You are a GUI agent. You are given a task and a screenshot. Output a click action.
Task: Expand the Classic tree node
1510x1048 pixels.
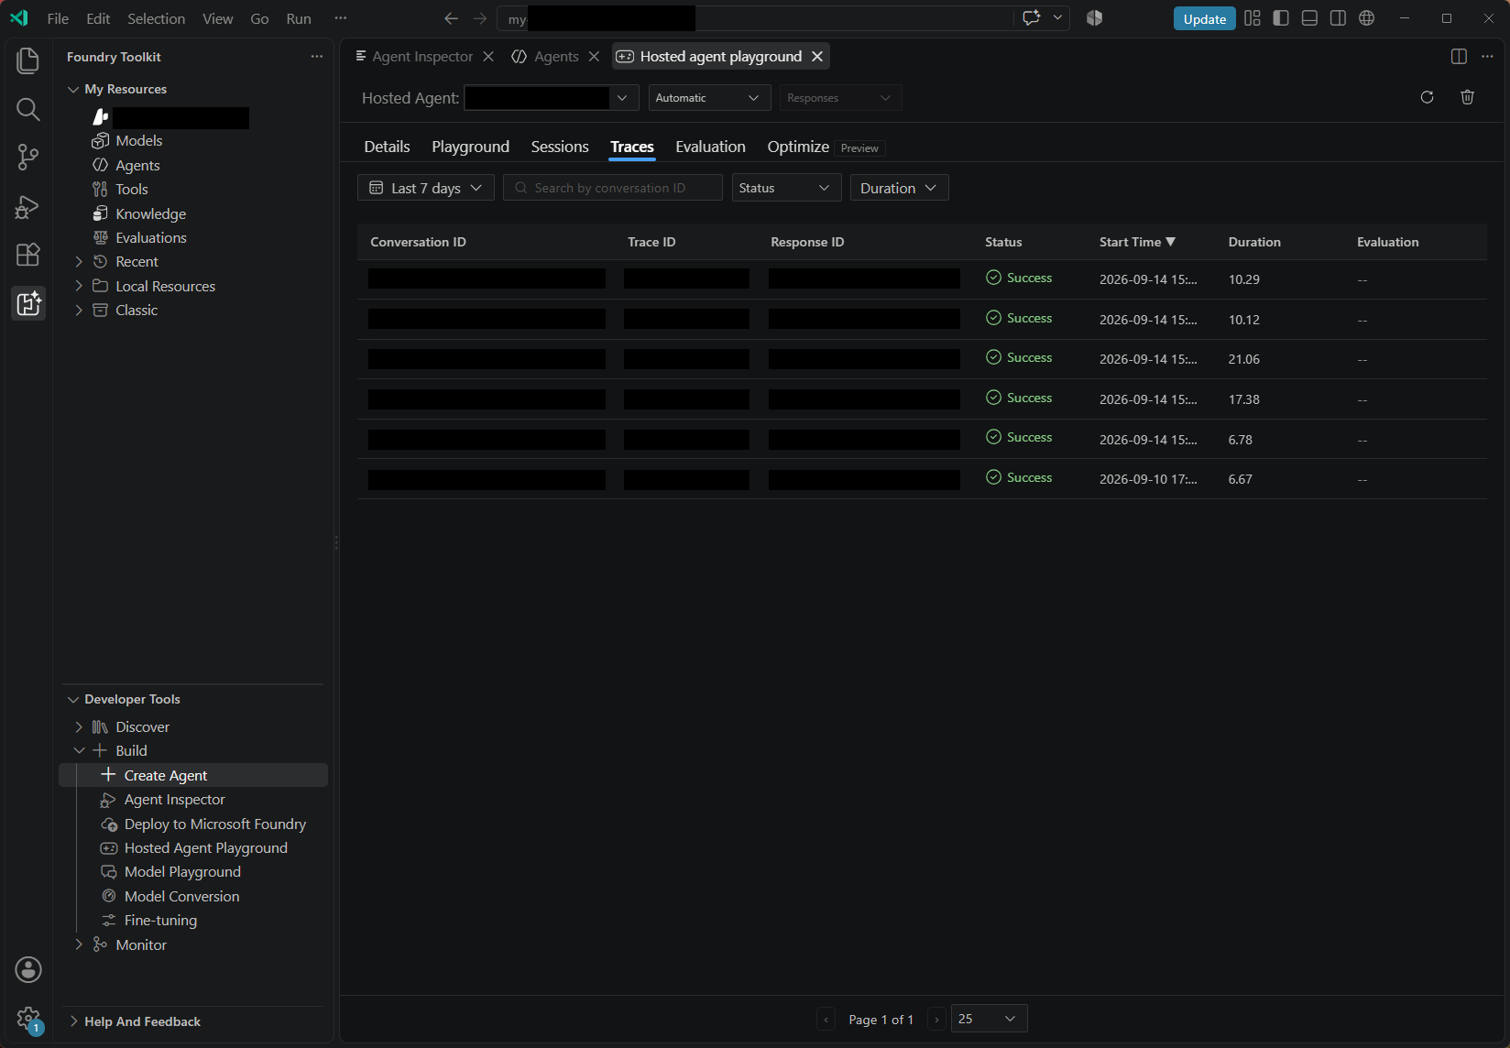[x=79, y=311]
